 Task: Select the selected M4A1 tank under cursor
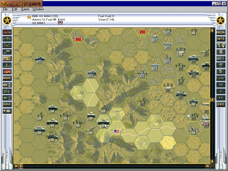point(103,122)
